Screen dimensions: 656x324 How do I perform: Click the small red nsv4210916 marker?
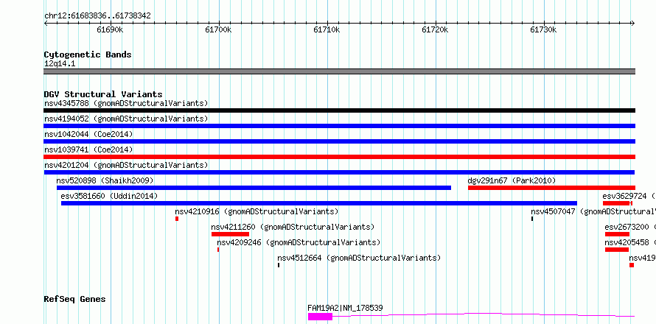coord(177,219)
